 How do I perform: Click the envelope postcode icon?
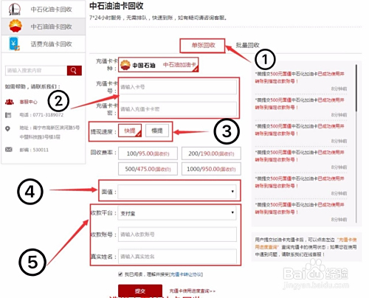[x=9, y=150]
